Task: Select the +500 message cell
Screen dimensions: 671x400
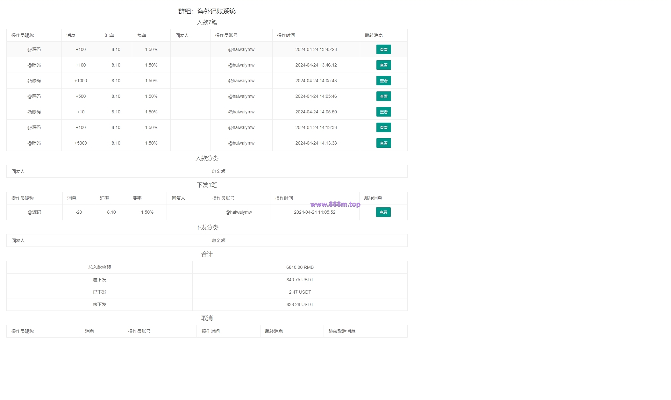Action: tap(81, 96)
